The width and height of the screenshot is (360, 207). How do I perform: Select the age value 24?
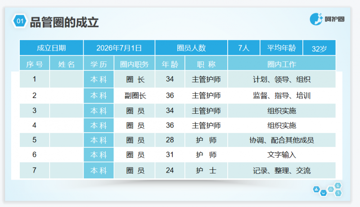click(x=170, y=170)
